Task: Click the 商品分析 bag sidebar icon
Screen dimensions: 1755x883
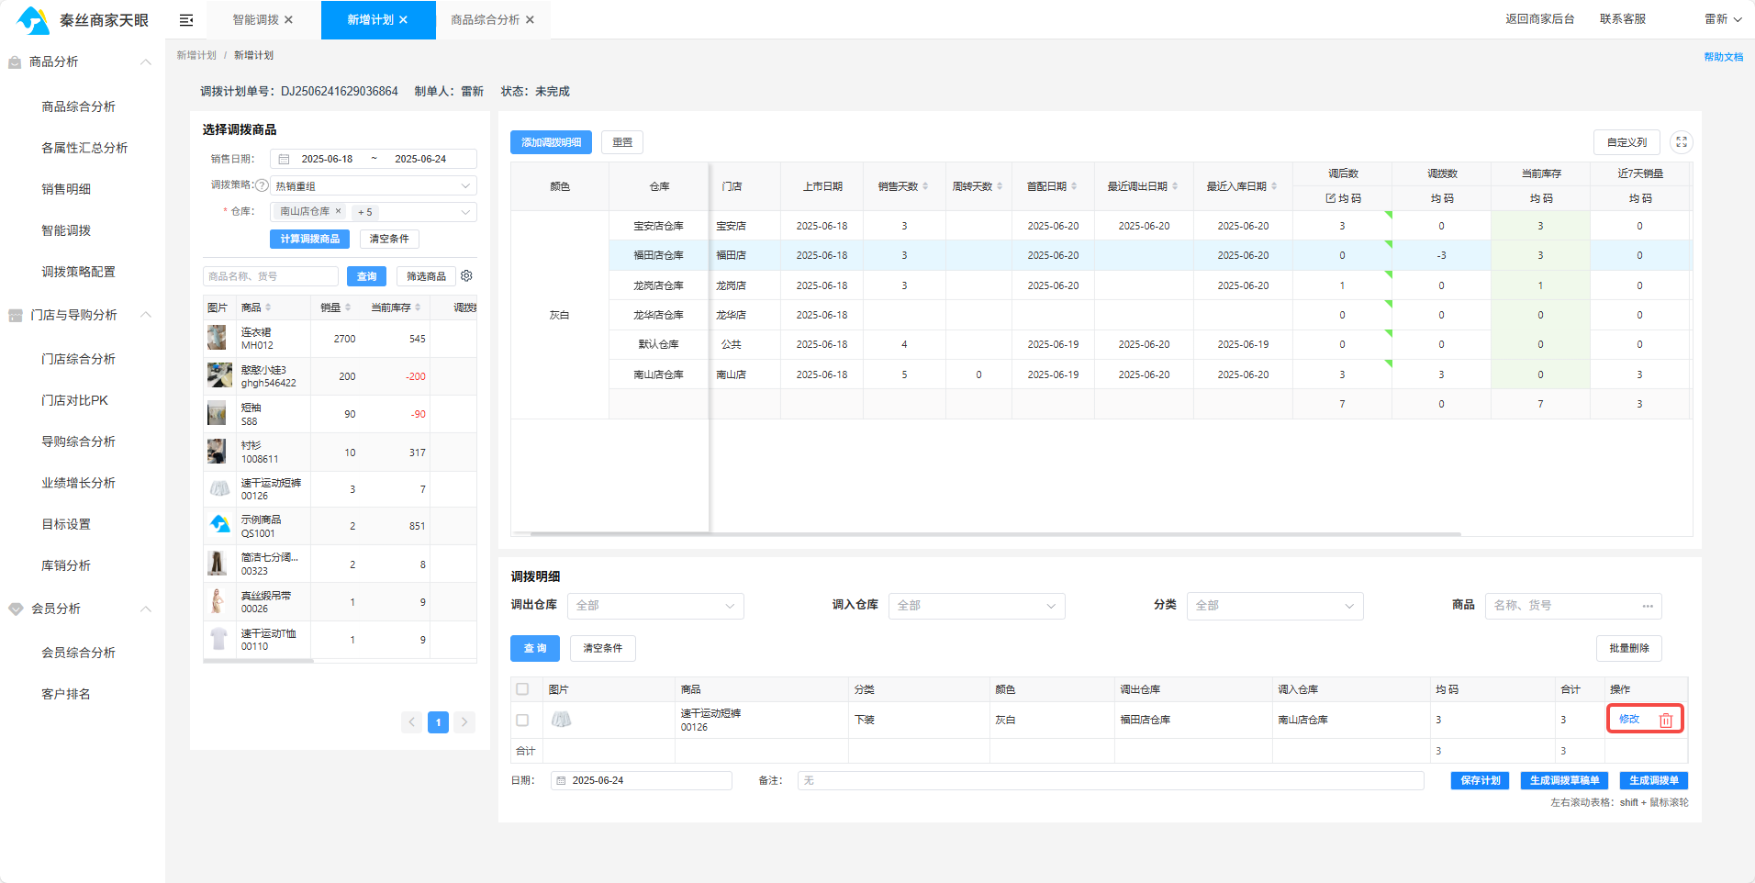Action: (15, 62)
